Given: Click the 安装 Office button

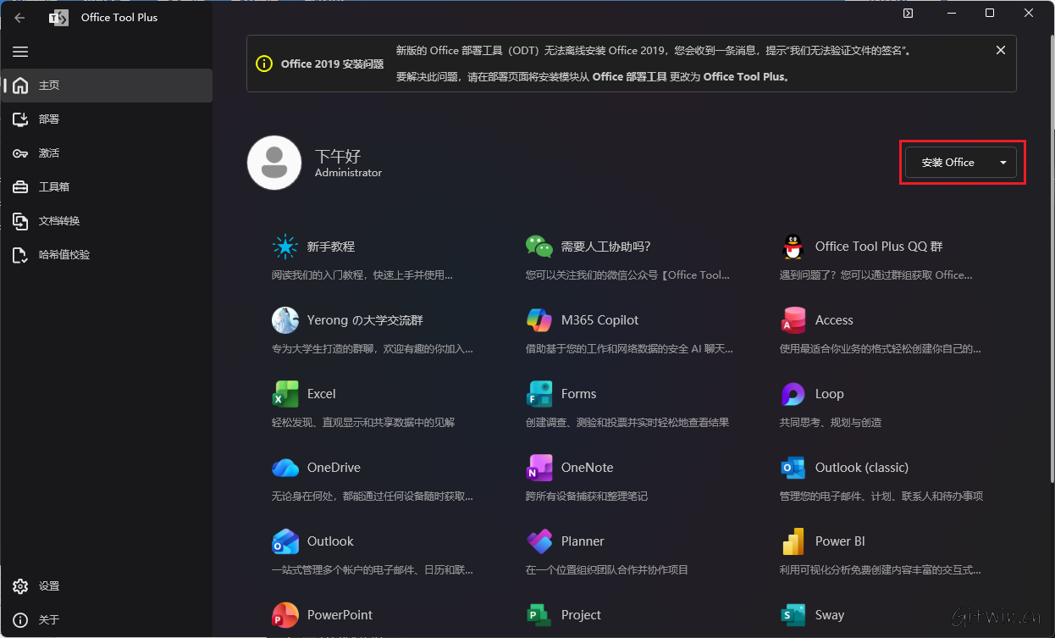Looking at the screenshot, I should pyautogui.click(x=948, y=163).
